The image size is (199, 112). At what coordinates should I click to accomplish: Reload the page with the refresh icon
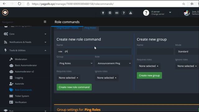pyautogui.click(x=19, y=4)
